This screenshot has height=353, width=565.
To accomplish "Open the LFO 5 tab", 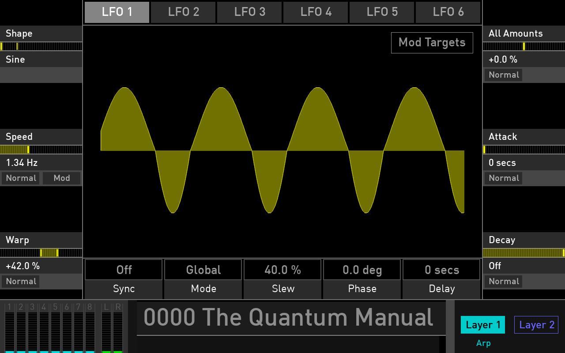I will (x=382, y=12).
